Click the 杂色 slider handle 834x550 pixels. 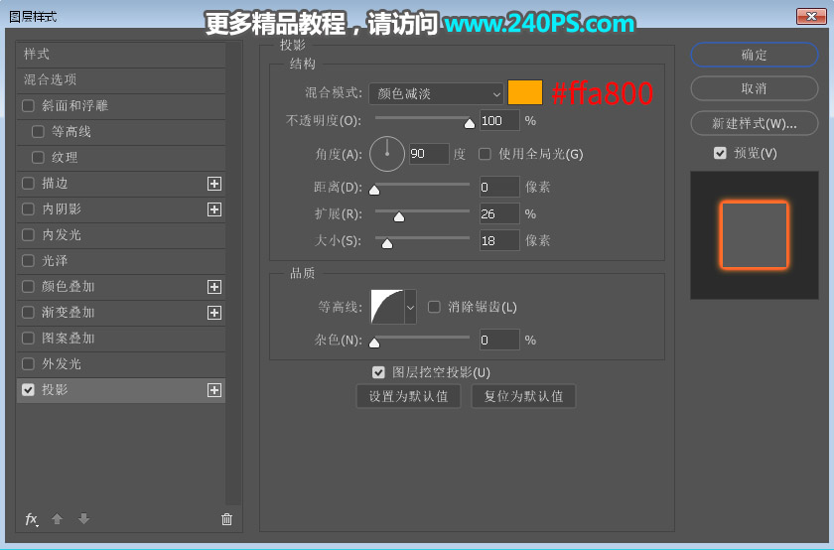point(374,343)
